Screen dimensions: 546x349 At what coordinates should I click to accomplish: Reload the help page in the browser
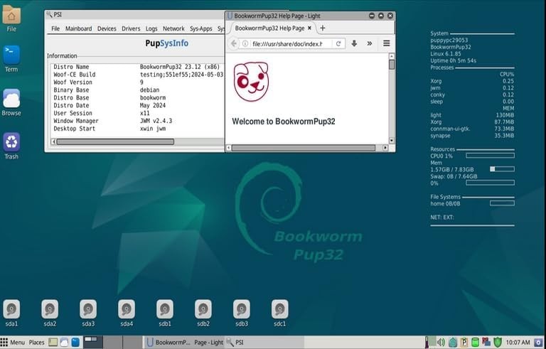click(338, 43)
